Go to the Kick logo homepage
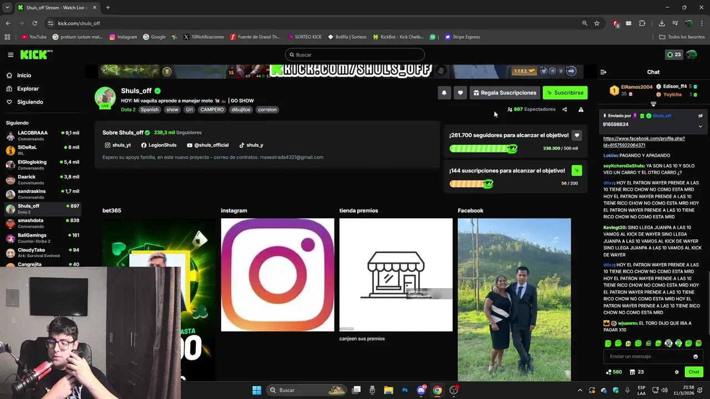This screenshot has width=710, height=399. [36, 54]
